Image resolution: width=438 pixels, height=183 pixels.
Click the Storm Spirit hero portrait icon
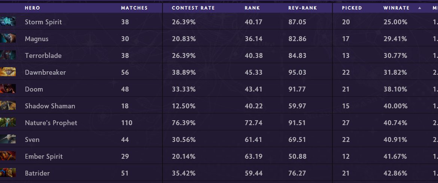pos(8,22)
